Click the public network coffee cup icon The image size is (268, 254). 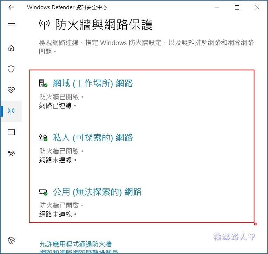coord(43,192)
